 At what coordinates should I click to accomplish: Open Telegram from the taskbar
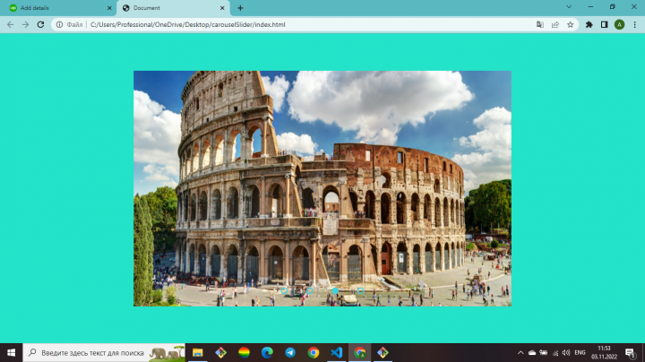click(290, 352)
